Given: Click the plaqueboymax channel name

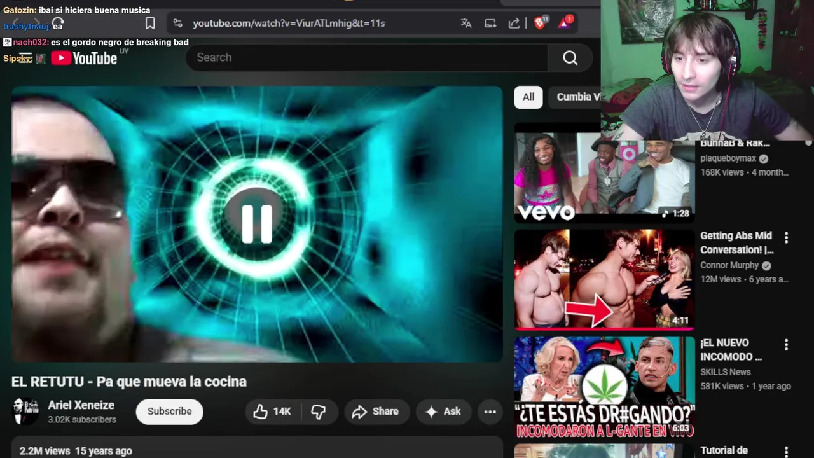Looking at the screenshot, I should 728,158.
